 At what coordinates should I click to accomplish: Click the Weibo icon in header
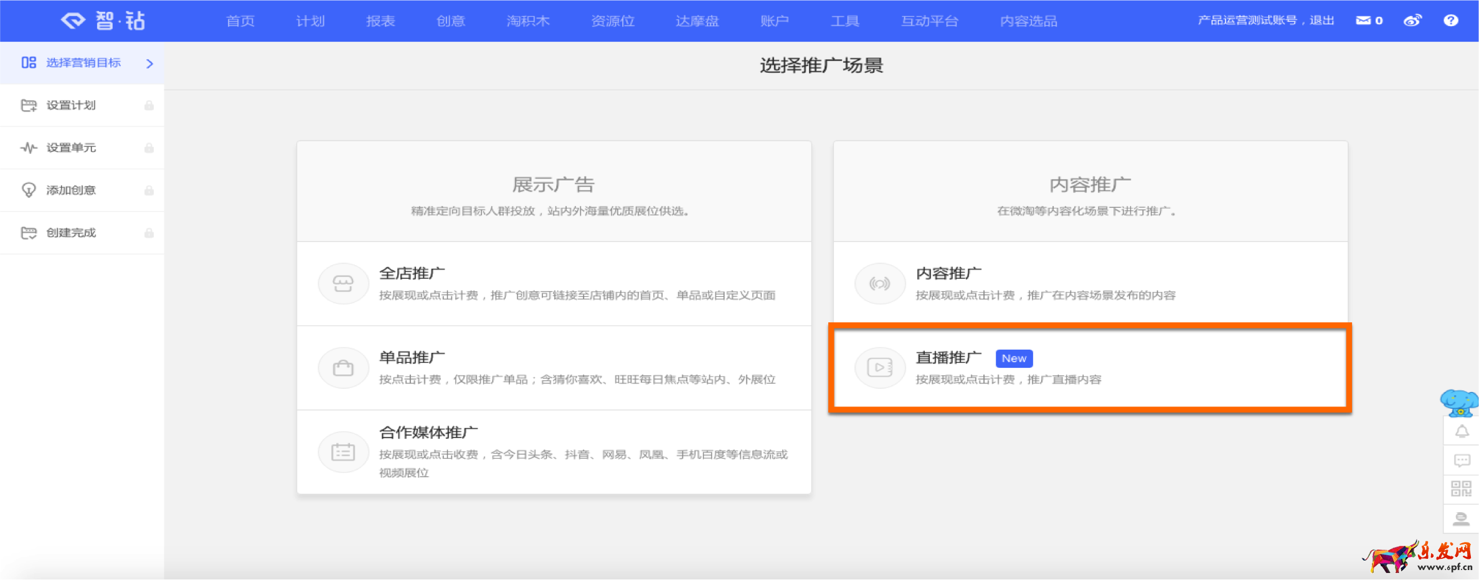1412,21
